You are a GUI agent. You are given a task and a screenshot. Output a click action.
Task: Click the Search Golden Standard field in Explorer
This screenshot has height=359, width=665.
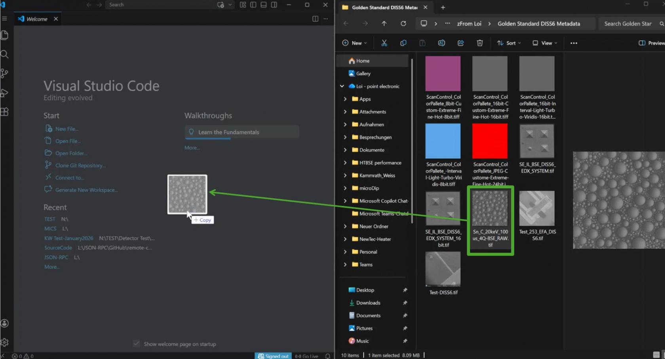pyautogui.click(x=631, y=23)
